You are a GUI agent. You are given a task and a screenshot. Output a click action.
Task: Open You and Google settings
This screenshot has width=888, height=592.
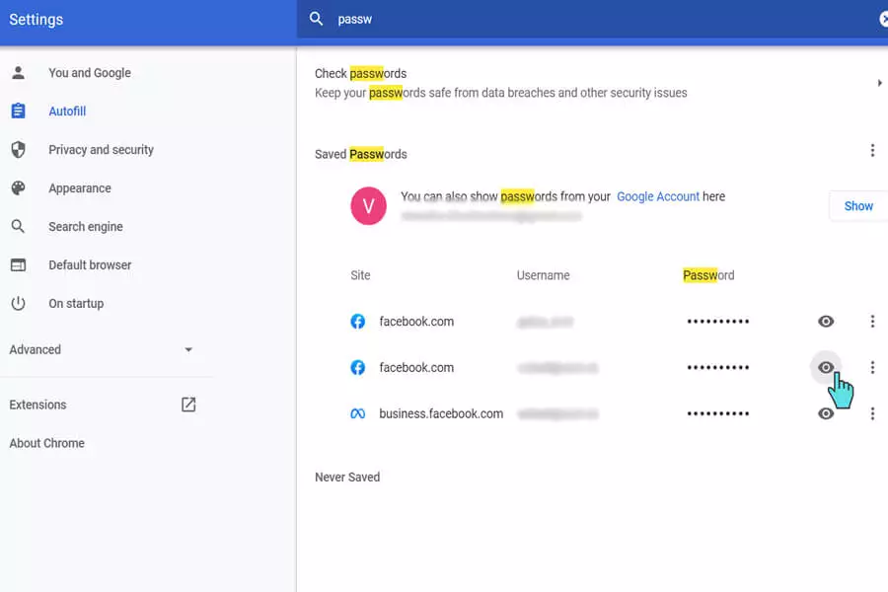pyautogui.click(x=90, y=73)
